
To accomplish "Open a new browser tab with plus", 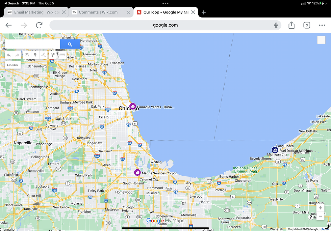I will (x=203, y=12).
